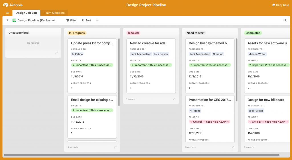Collapse the Uncategorized stack
This screenshot has width=292, height=160.
[x=56, y=53]
